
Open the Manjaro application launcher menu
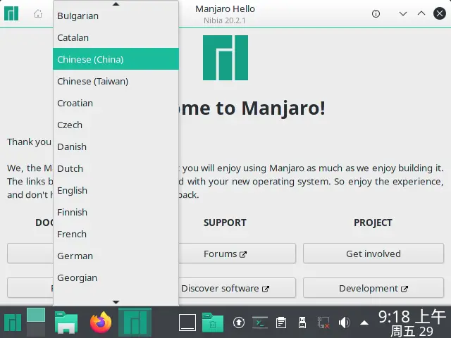pyautogui.click(x=12, y=323)
